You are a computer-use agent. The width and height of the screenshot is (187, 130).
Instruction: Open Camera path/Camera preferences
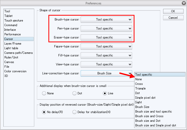19,53
